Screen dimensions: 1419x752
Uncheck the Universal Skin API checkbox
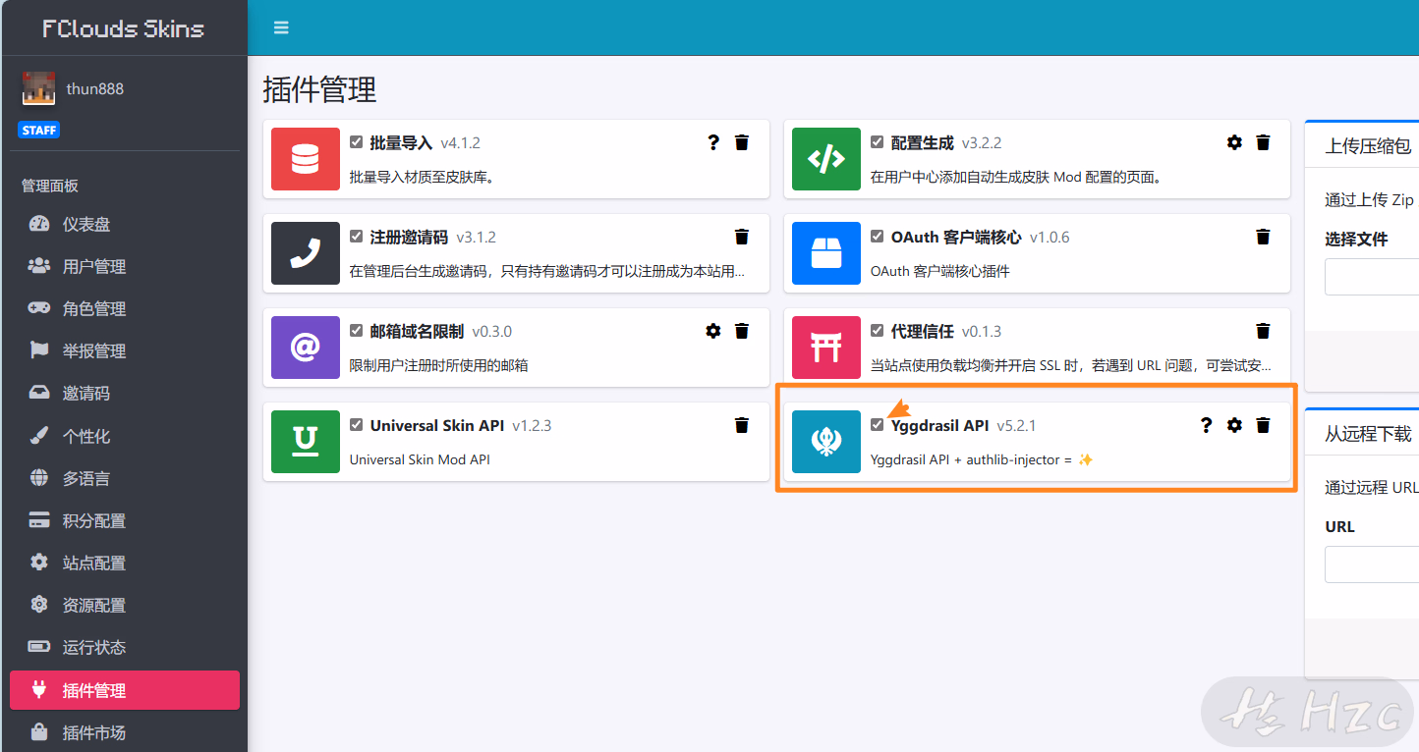click(357, 425)
